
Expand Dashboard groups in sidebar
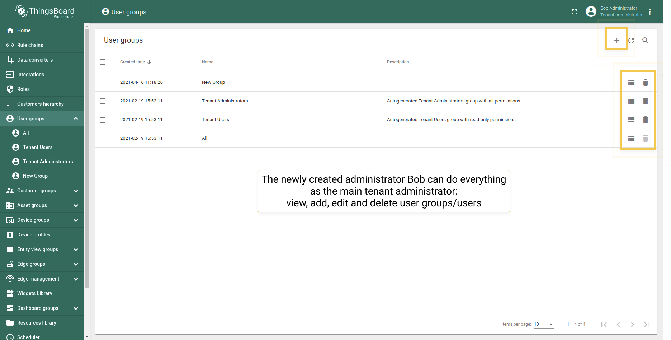click(x=76, y=308)
